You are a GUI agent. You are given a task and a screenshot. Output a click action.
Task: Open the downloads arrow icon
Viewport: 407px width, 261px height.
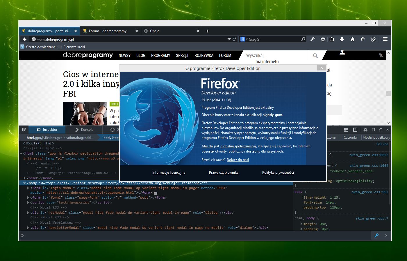click(342, 39)
